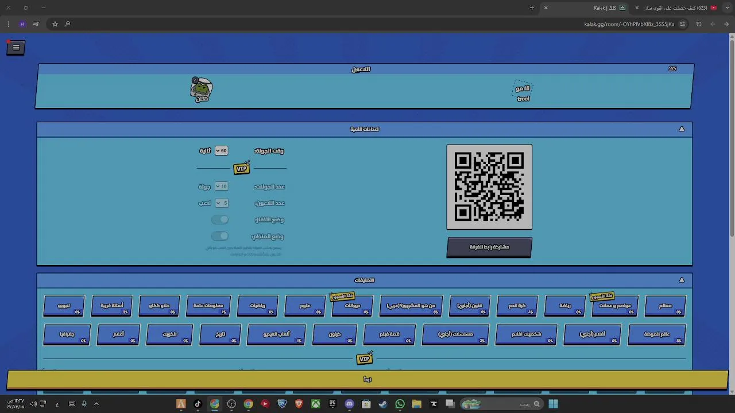This screenshot has height=413, width=735.
Task: Select the معلومات عامة category
Action: tap(208, 306)
